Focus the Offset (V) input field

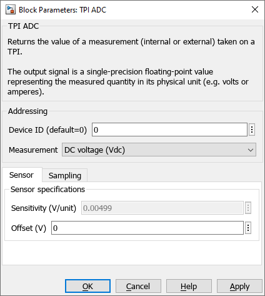point(147,228)
